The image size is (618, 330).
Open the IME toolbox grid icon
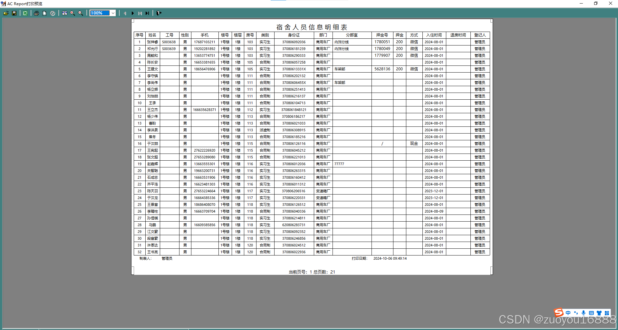607,313
